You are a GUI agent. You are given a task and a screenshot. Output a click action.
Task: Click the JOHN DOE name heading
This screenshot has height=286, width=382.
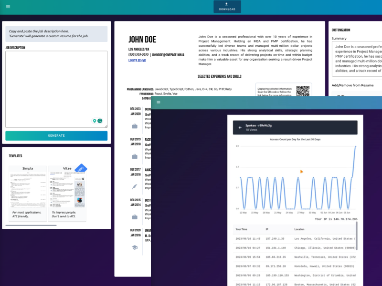click(142, 40)
